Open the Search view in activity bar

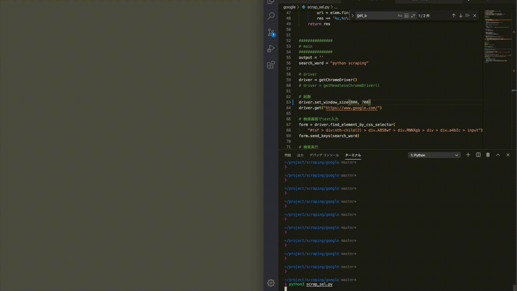click(271, 16)
